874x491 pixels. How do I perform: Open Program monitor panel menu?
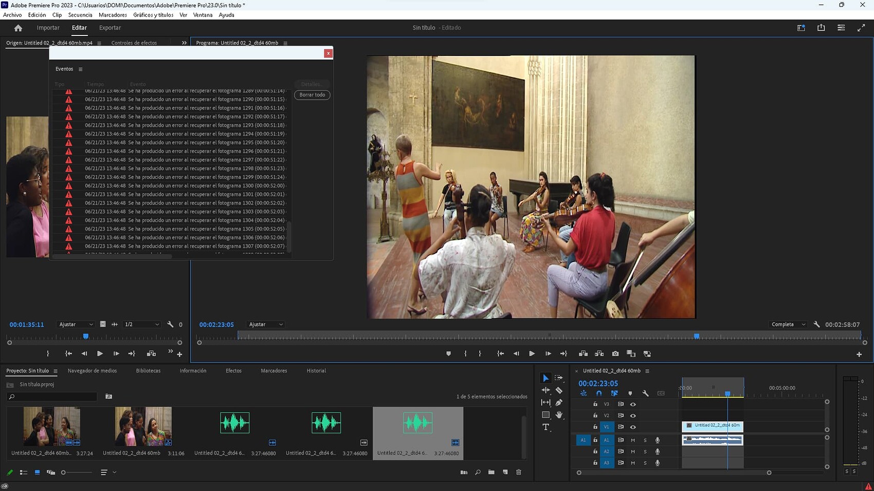pos(285,43)
